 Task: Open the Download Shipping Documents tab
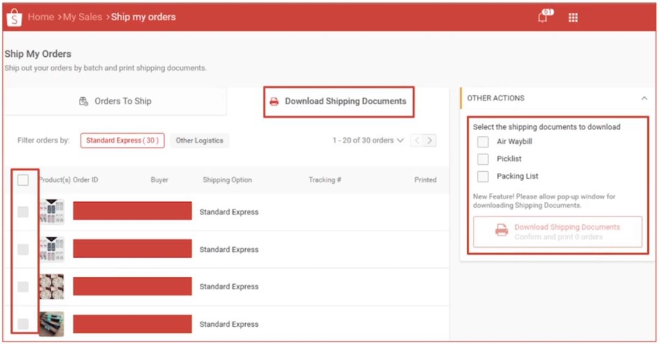point(339,101)
